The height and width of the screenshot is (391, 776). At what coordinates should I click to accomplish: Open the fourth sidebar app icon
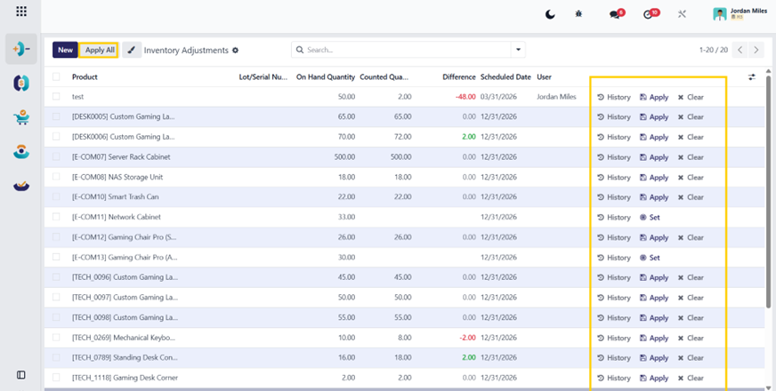21,152
